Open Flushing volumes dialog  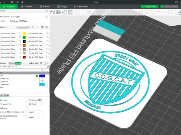coord(23,27)
